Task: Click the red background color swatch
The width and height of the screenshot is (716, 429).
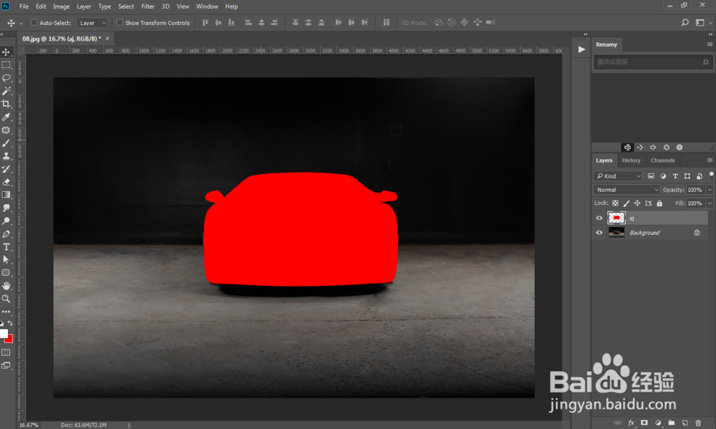Action: click(9, 339)
